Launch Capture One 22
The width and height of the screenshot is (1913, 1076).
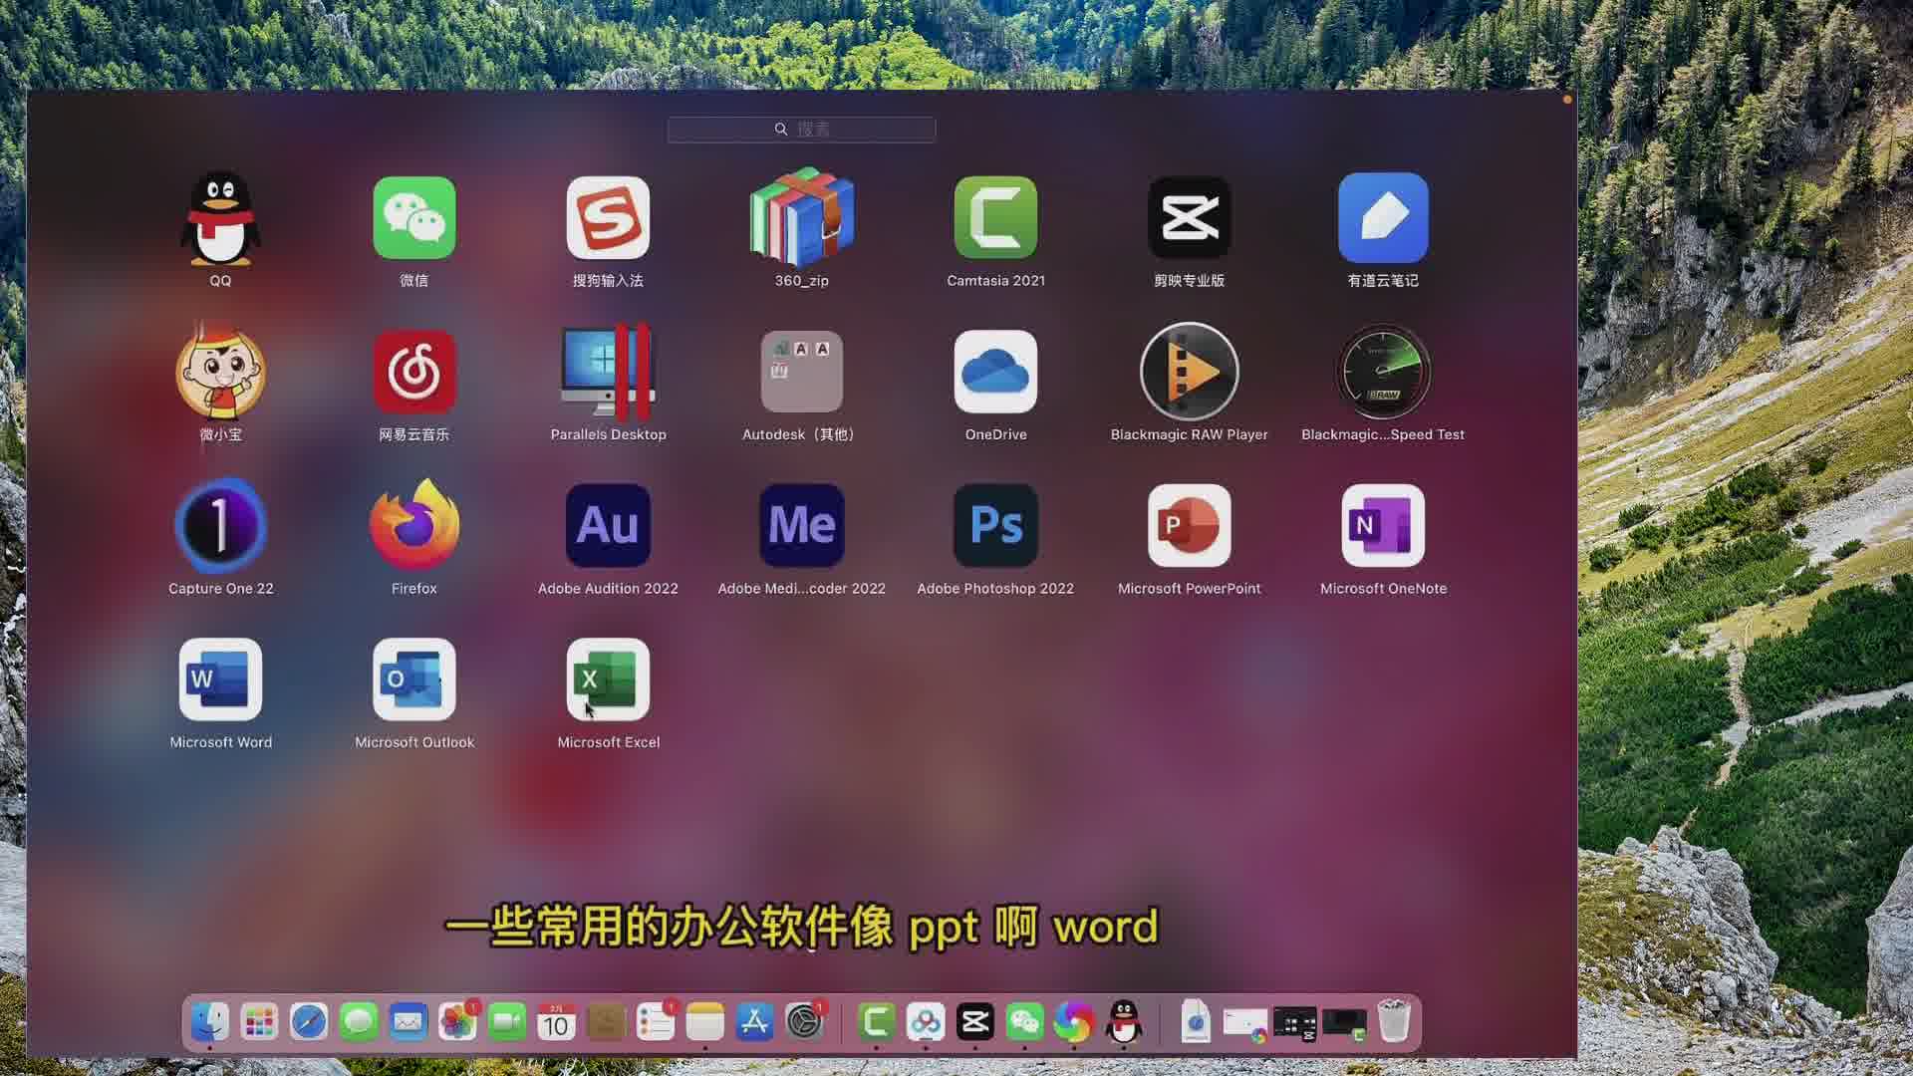click(220, 526)
